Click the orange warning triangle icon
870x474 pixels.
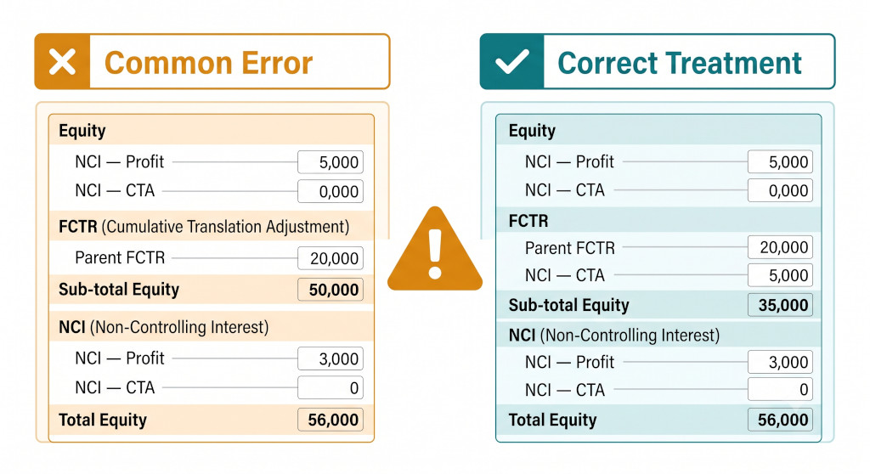(x=434, y=249)
